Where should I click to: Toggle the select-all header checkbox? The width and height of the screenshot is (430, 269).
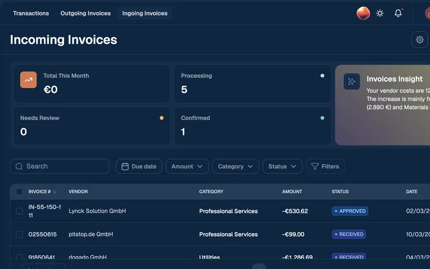coord(19,191)
